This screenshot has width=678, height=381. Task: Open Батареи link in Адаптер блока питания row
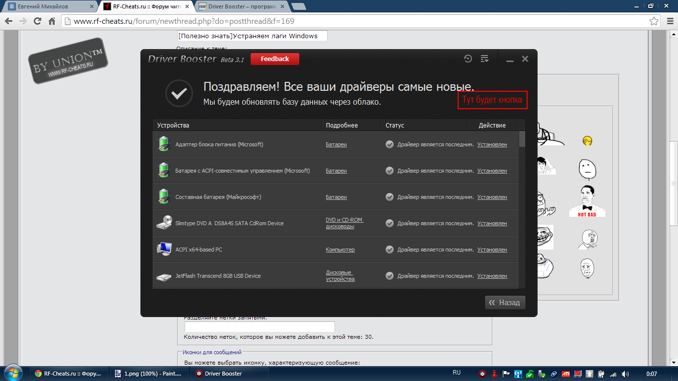tap(336, 144)
